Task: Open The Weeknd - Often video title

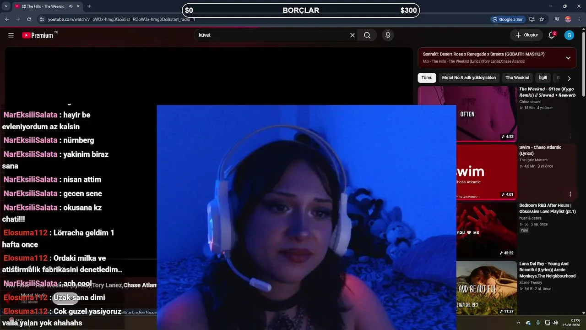Action: 547,92
